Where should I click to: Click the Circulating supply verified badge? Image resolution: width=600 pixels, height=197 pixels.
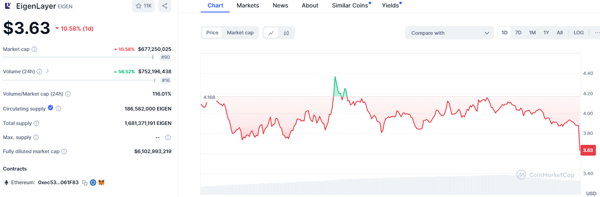[50, 108]
